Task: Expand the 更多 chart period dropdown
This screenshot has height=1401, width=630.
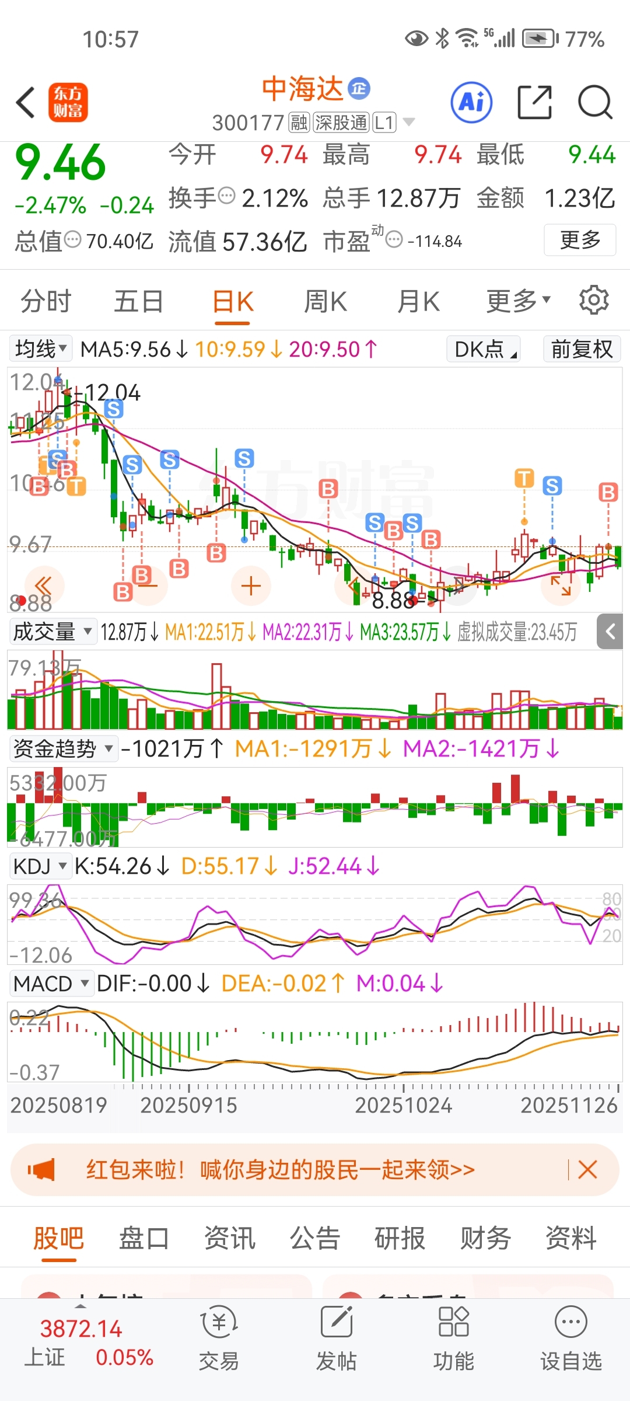Action: (519, 301)
